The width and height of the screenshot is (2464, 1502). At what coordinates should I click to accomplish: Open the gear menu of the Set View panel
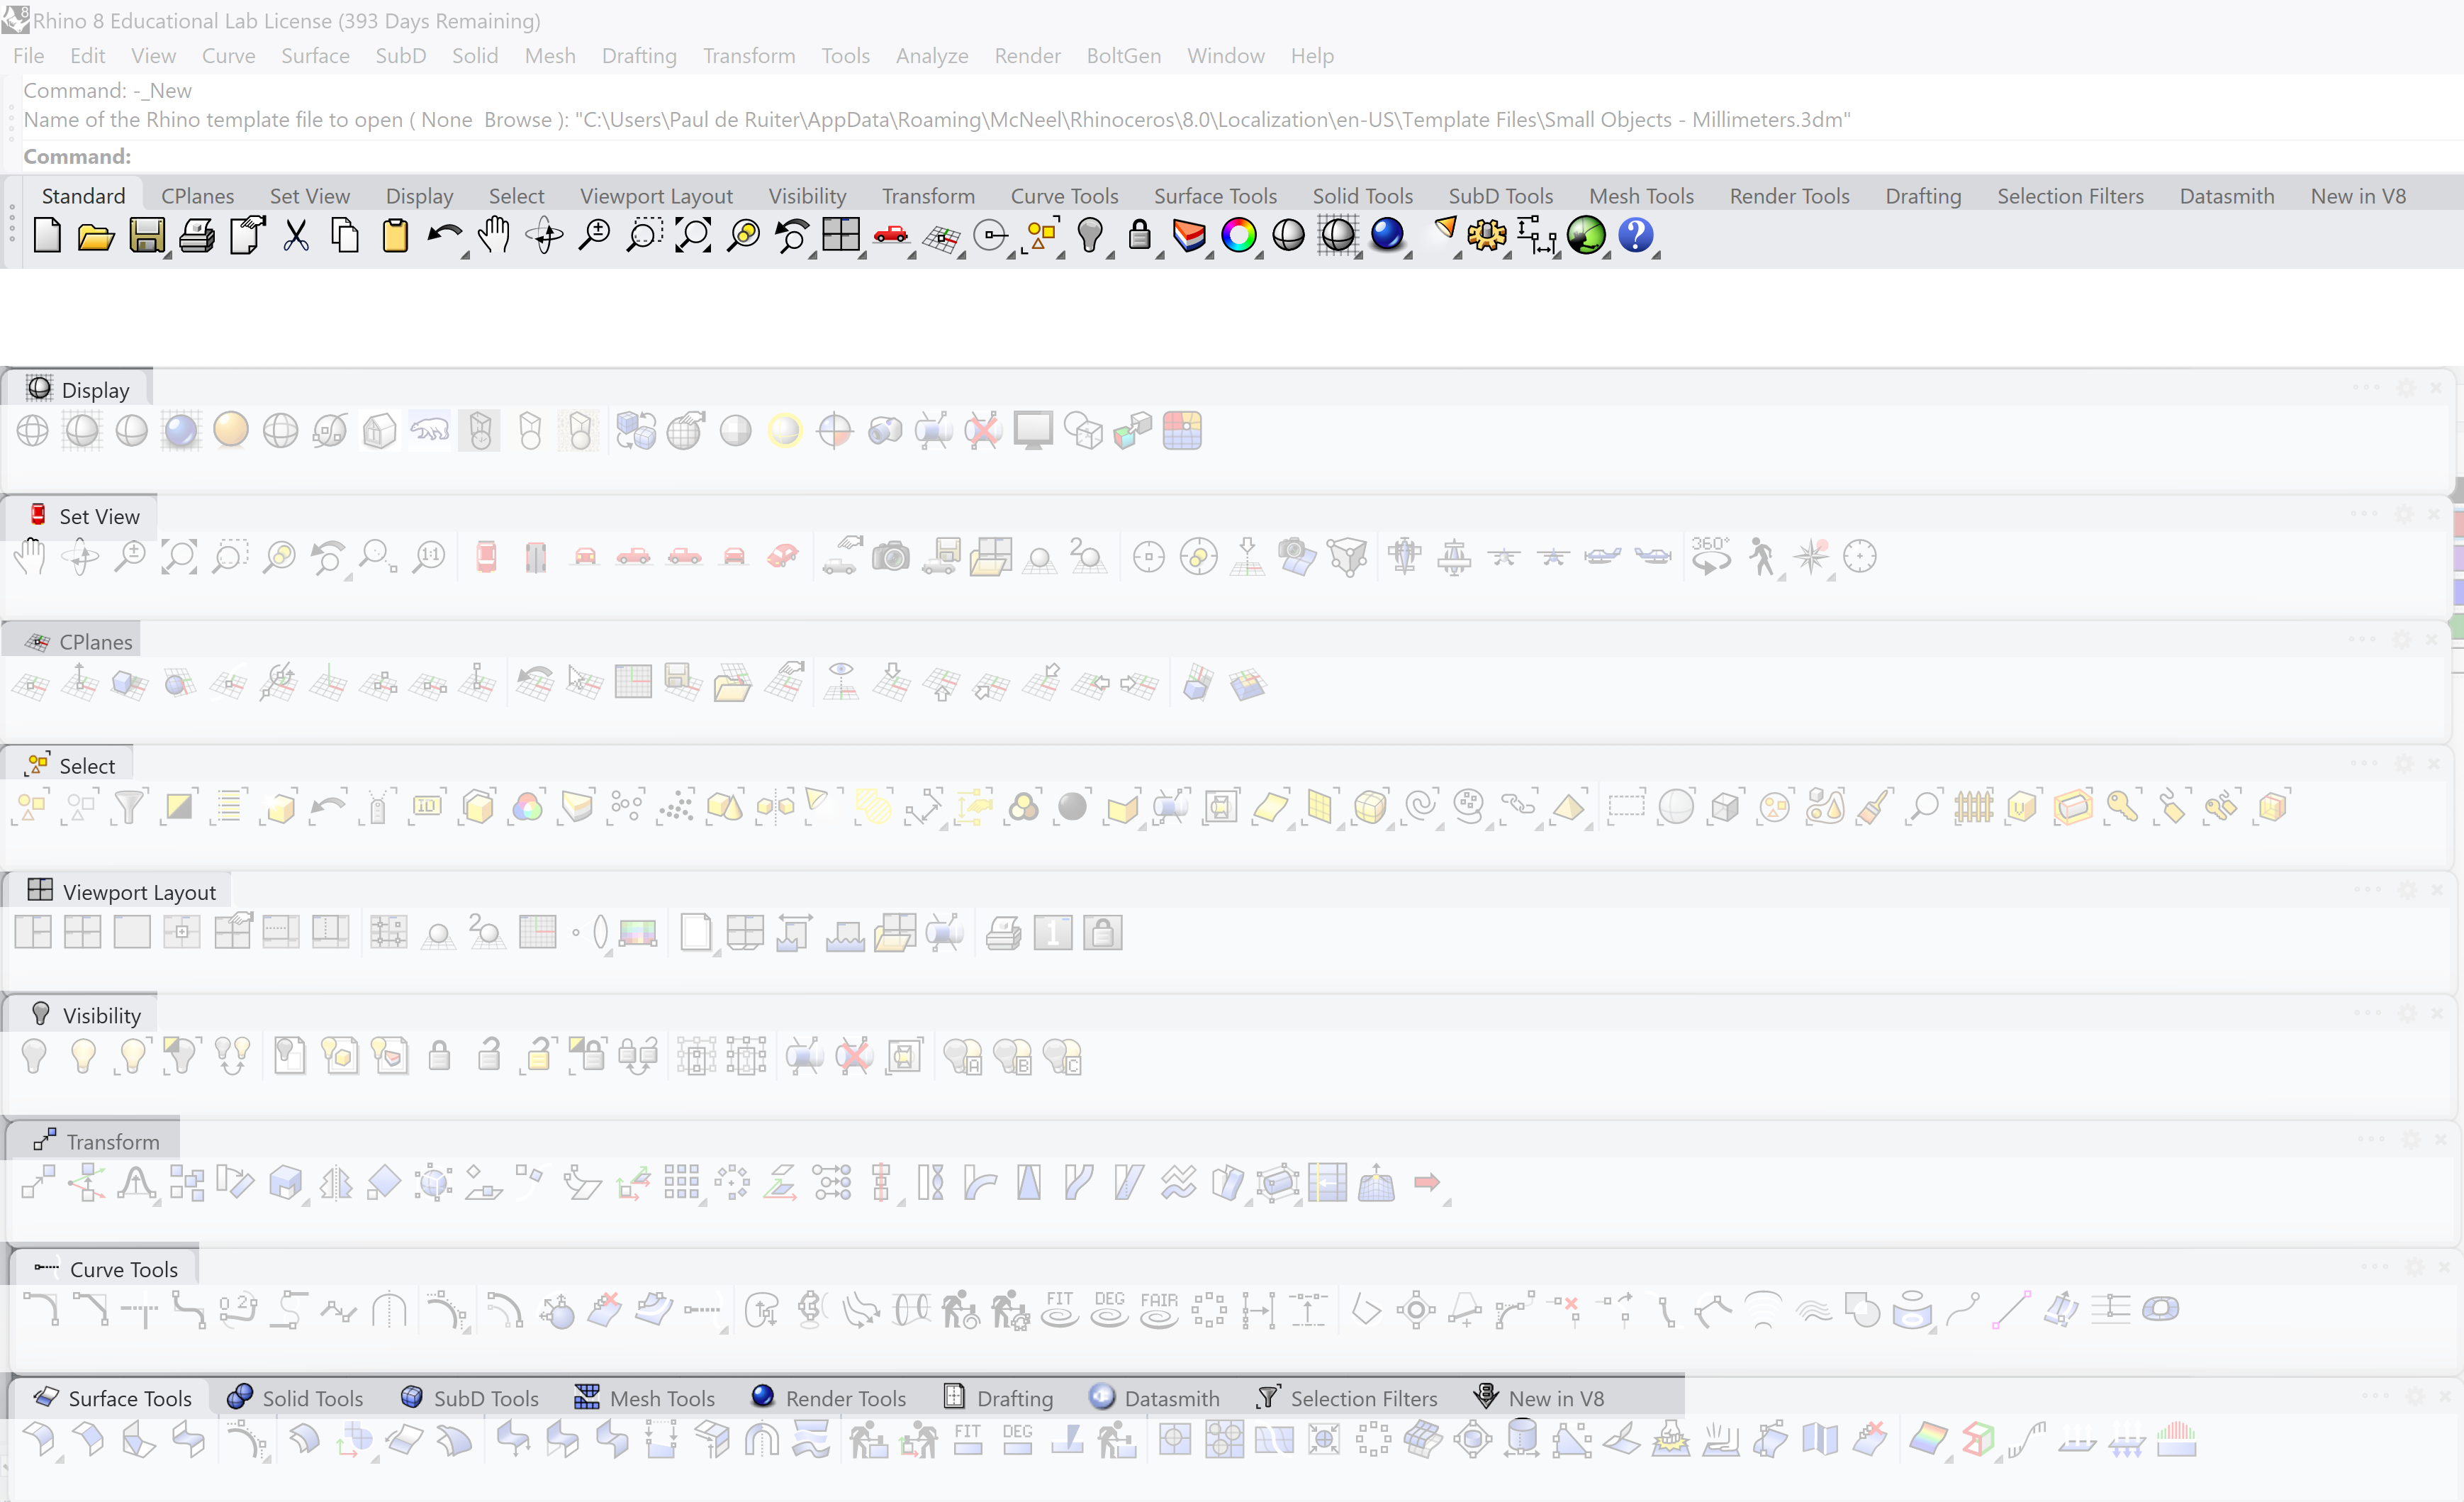[x=2404, y=514]
